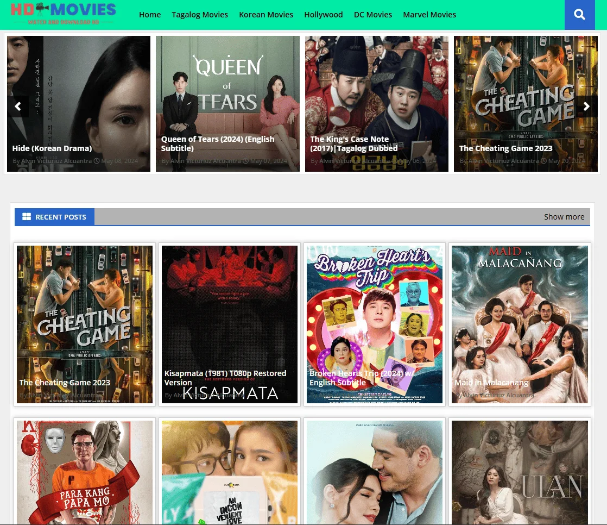607x525 pixels.
Task: Select Marvel Movies in navigation
Action: point(429,15)
